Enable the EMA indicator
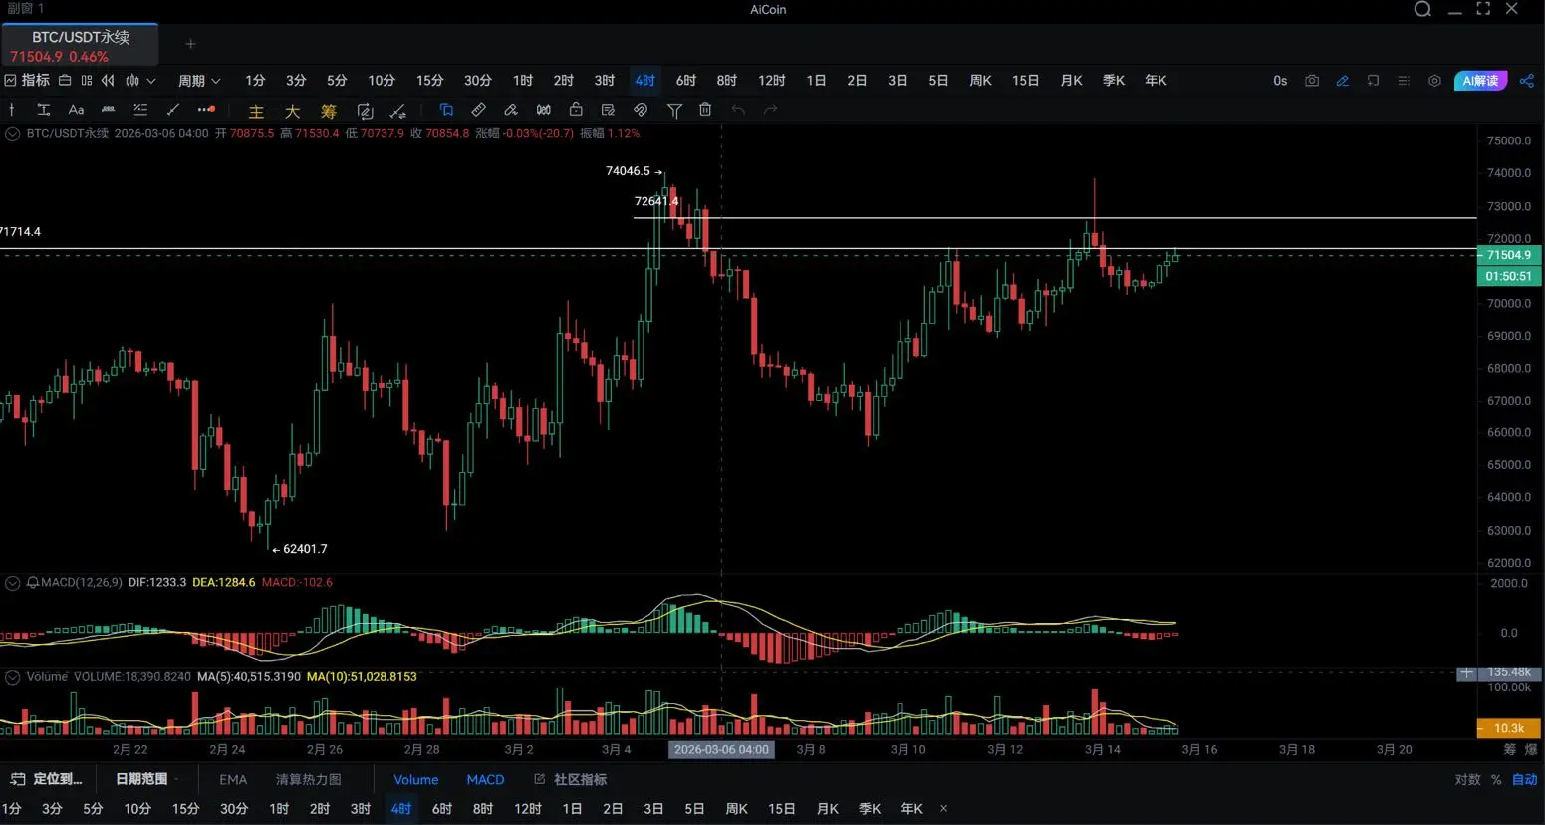The width and height of the screenshot is (1545, 825). (233, 780)
